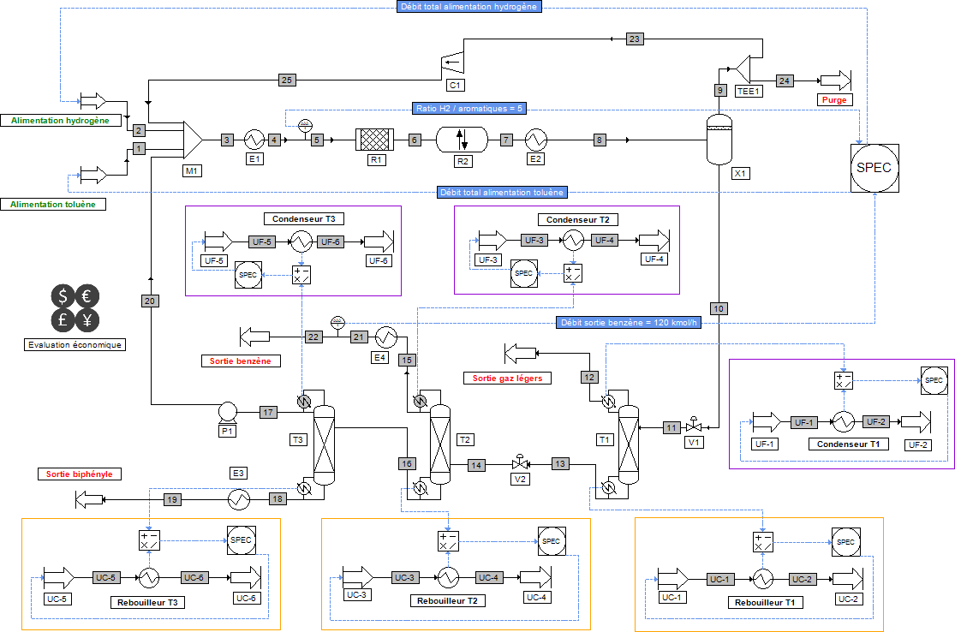The height and width of the screenshot is (632, 955).
Task: Open heat exchanger E2
Action: click(535, 139)
